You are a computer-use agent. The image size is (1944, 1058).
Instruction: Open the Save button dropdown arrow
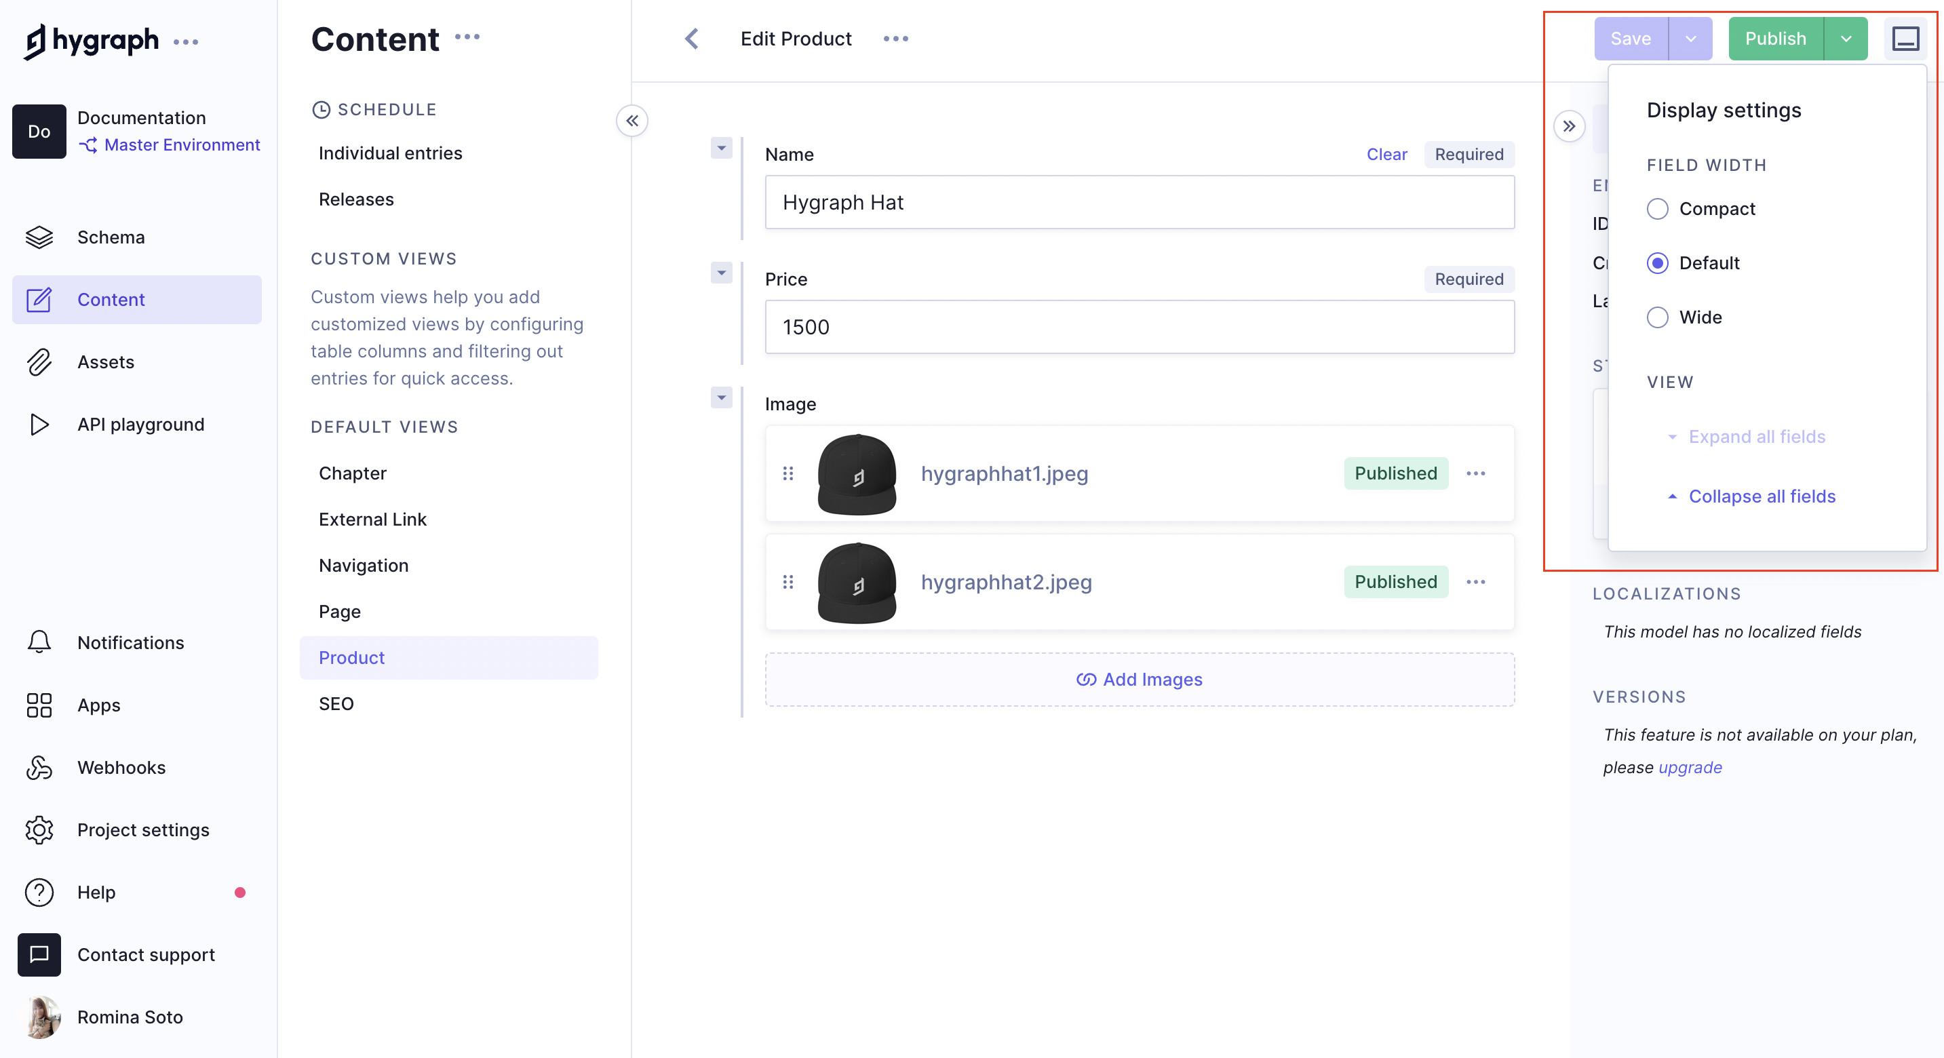(1690, 39)
